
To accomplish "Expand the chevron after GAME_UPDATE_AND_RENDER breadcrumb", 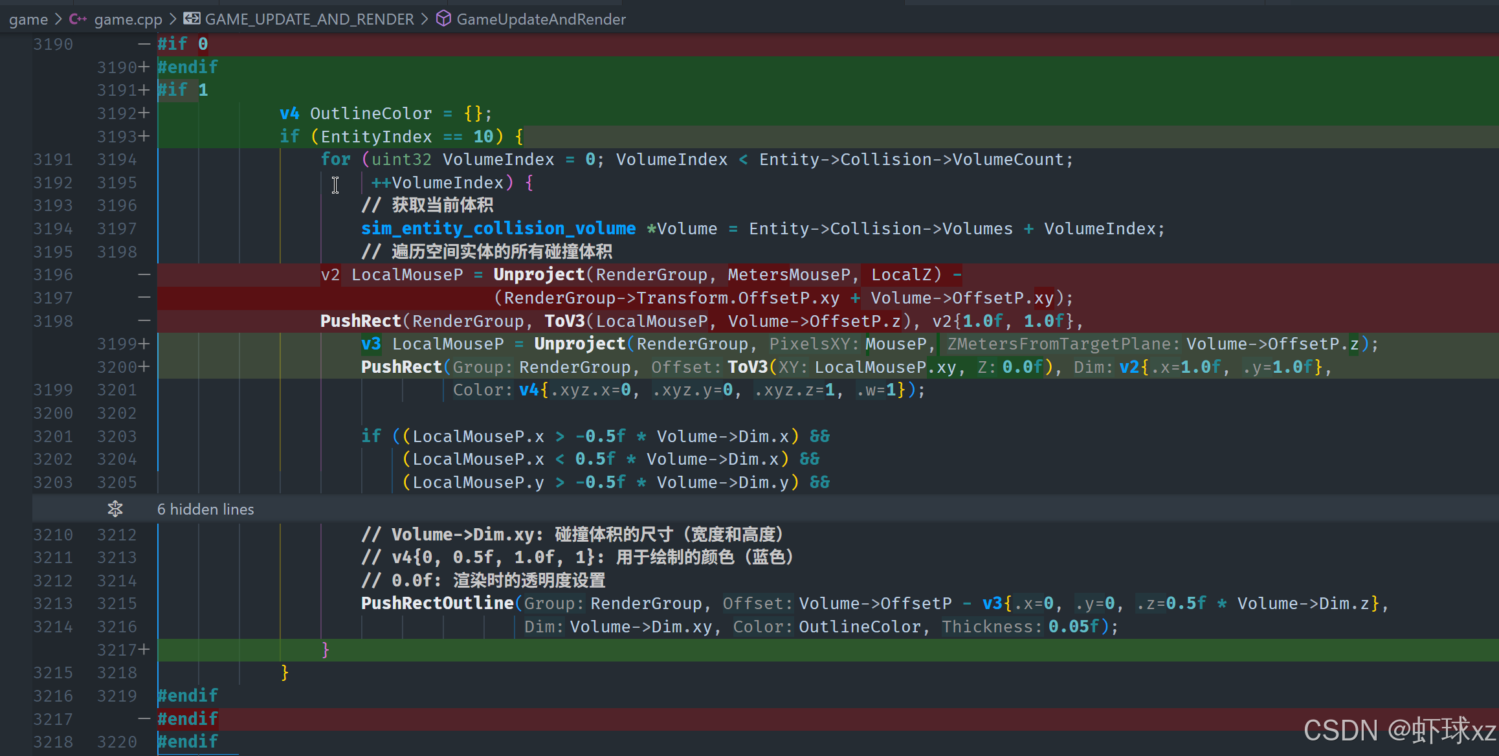I will pyautogui.click(x=425, y=19).
